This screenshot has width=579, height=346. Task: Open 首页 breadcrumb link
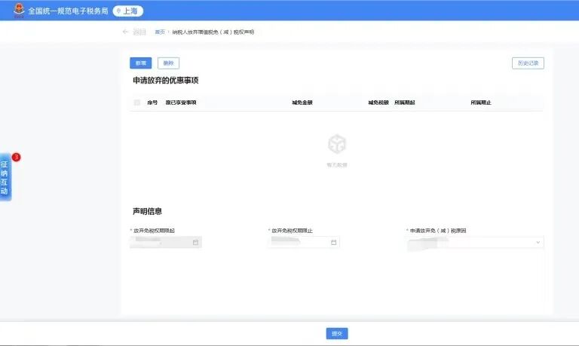click(x=160, y=32)
